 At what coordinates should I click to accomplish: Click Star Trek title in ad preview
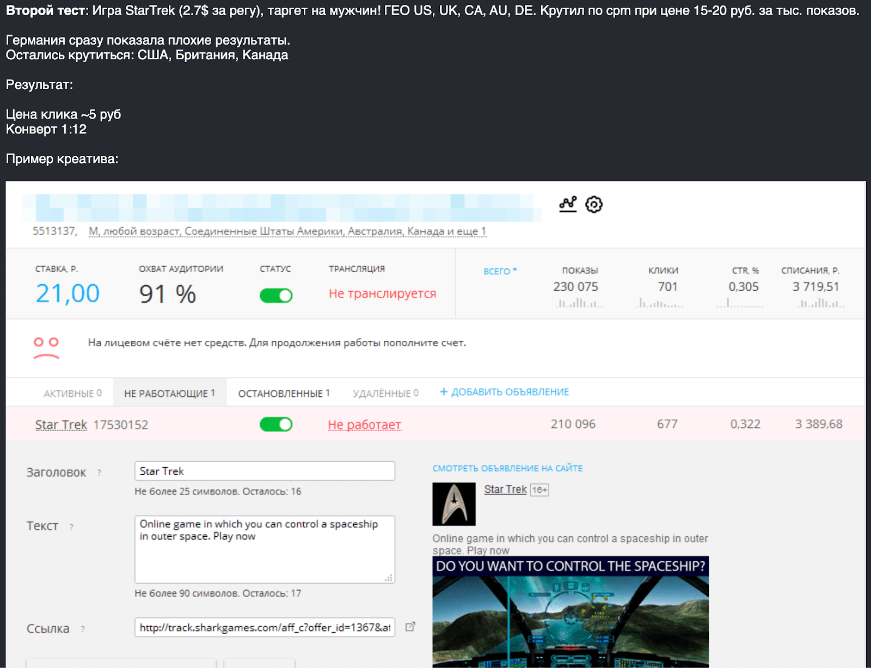(x=505, y=489)
